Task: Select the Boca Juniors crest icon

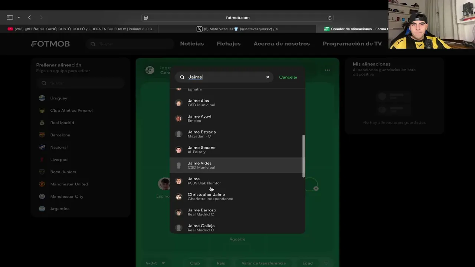Action: pos(42,172)
